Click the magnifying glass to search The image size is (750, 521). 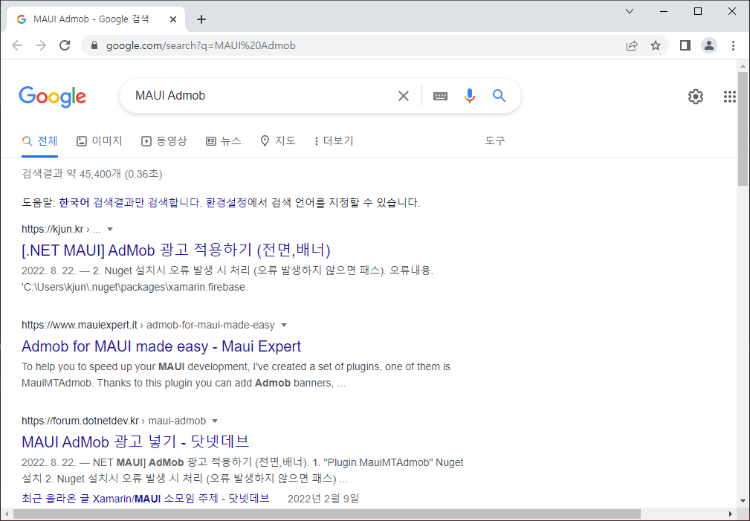(x=498, y=95)
